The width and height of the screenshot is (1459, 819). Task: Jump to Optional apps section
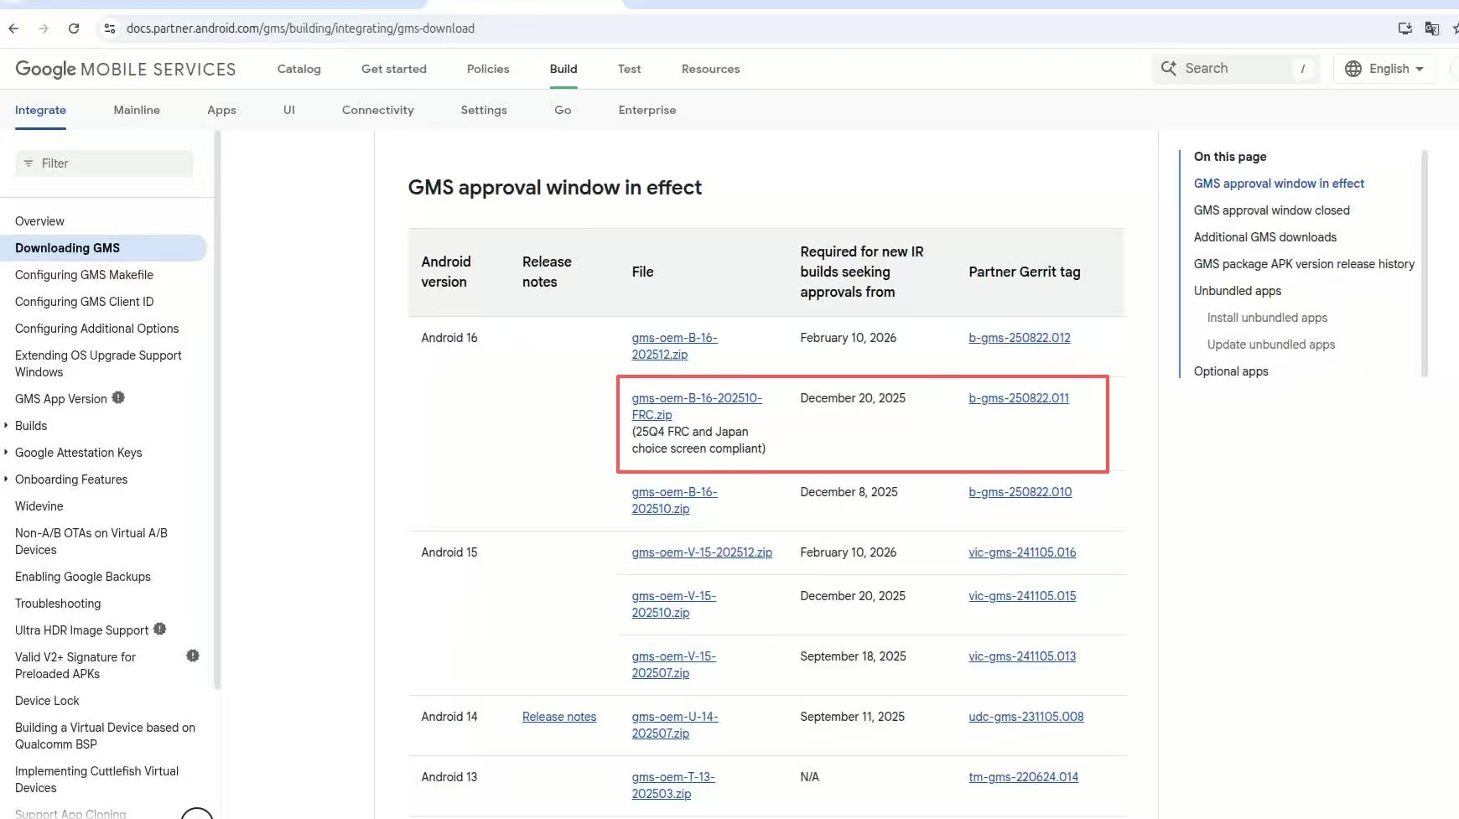tap(1231, 371)
